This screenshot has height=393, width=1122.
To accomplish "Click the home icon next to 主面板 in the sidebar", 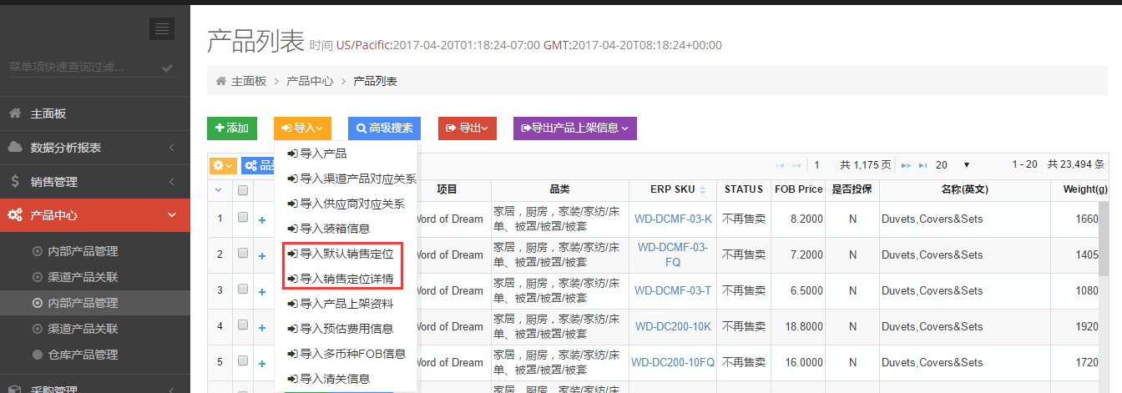I will pos(15,113).
